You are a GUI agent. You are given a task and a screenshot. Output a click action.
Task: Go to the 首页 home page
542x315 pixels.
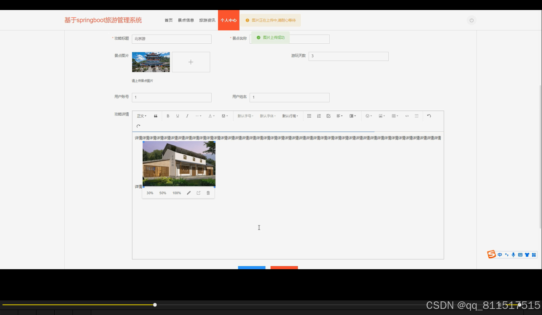click(169, 20)
